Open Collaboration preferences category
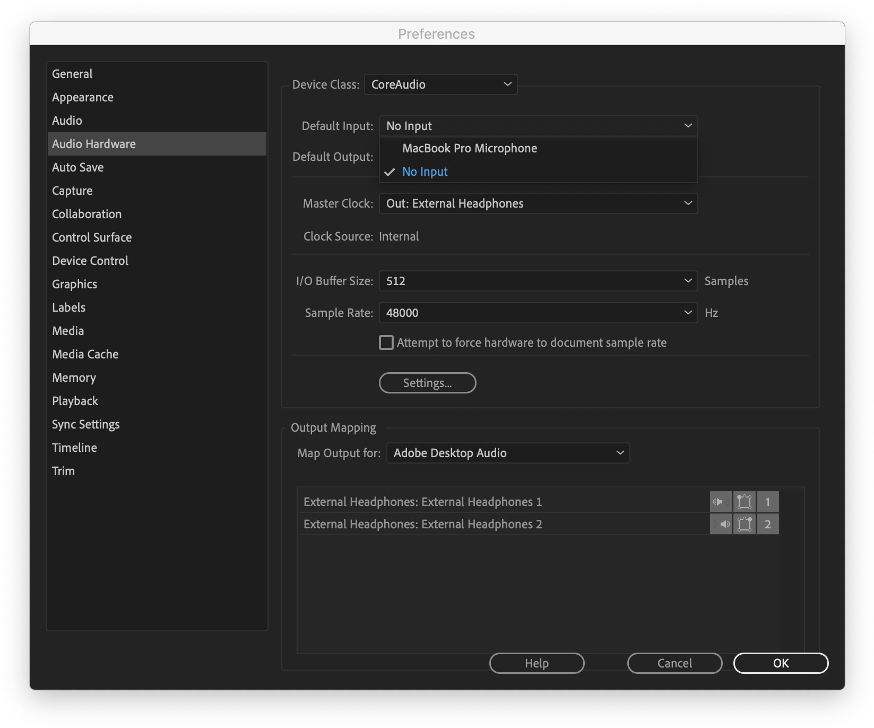The height and width of the screenshot is (728, 874). 157,214
